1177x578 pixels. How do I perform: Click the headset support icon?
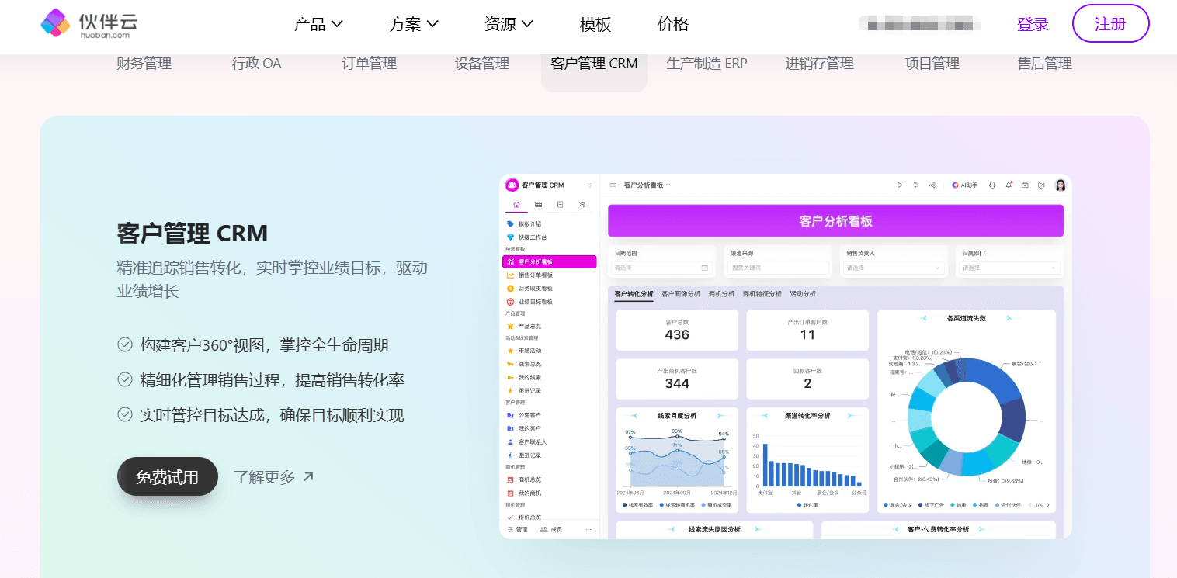[x=992, y=185]
